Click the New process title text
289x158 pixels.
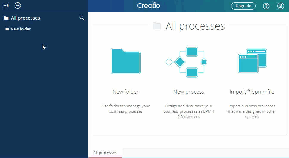189,92
